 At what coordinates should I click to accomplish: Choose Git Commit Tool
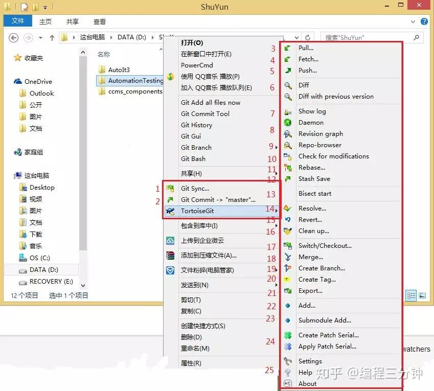(x=205, y=114)
